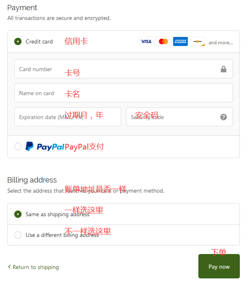Image resolution: width=250 pixels, height=291 pixels.
Task: Open the Security code help question icon
Action: [224, 117]
